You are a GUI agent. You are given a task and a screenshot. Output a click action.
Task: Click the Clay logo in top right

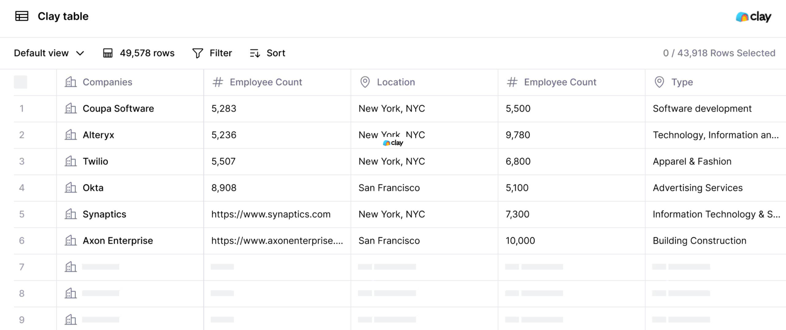coord(753,17)
